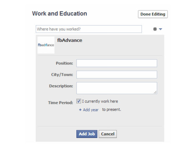Uncheck the currently work here checkbox
196x147 pixels.
pos(79,101)
